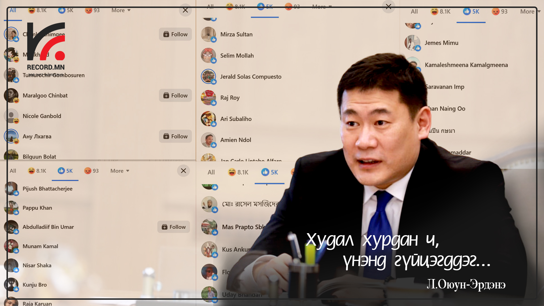Image resolution: width=544 pixels, height=306 pixels.
Task: Expand the More dropdown in Maralgoo Chinbat's panel
Action: click(121, 10)
